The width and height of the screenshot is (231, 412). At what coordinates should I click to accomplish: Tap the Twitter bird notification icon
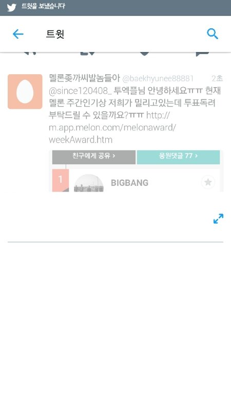click(x=11, y=7)
